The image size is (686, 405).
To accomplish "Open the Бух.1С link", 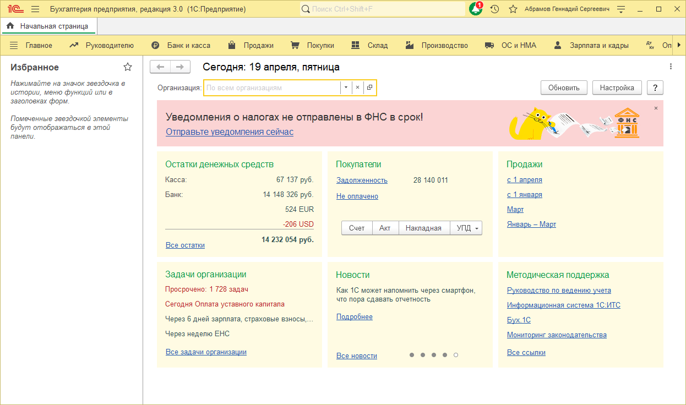I will [x=519, y=320].
